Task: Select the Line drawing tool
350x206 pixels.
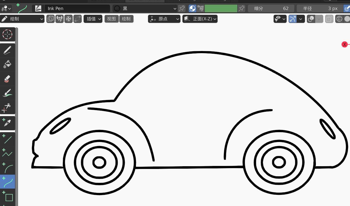Action: [7, 140]
